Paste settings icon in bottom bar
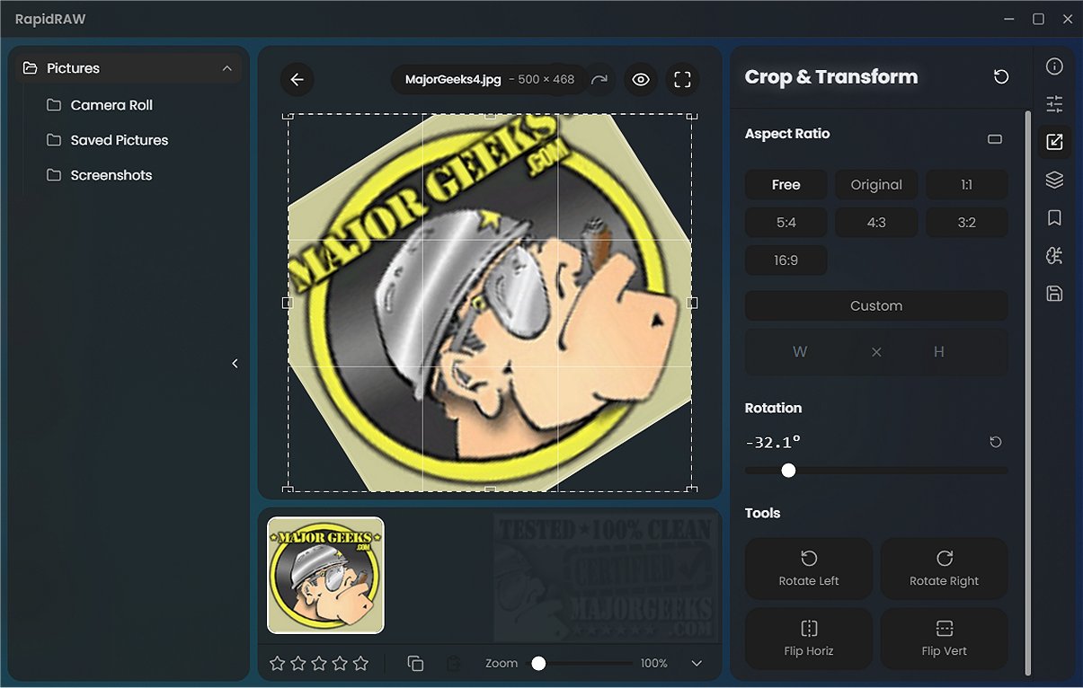 454,663
